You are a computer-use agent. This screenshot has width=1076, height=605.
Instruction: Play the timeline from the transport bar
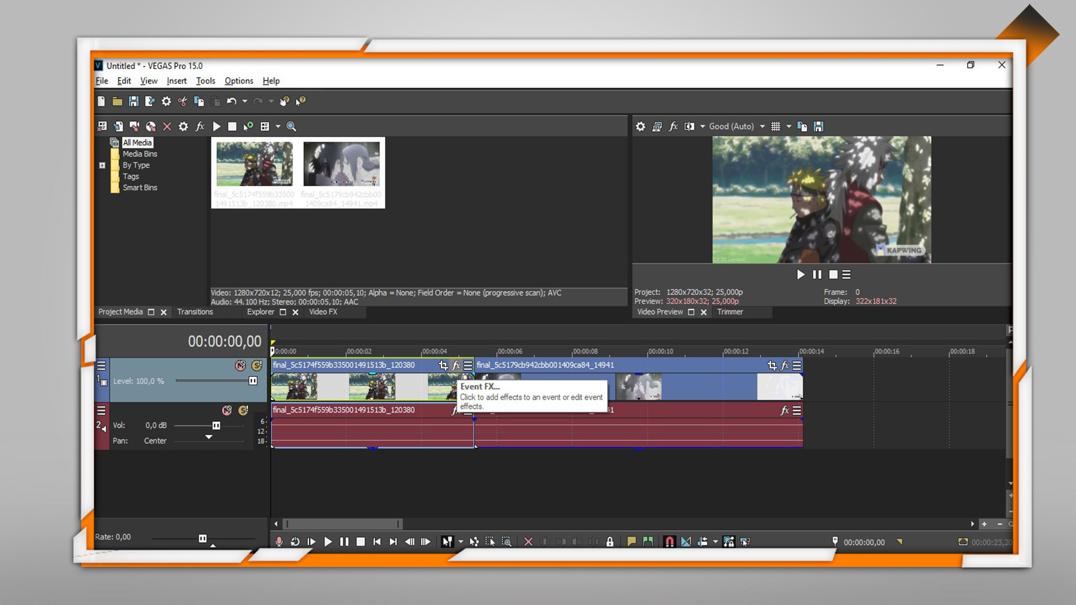[328, 542]
